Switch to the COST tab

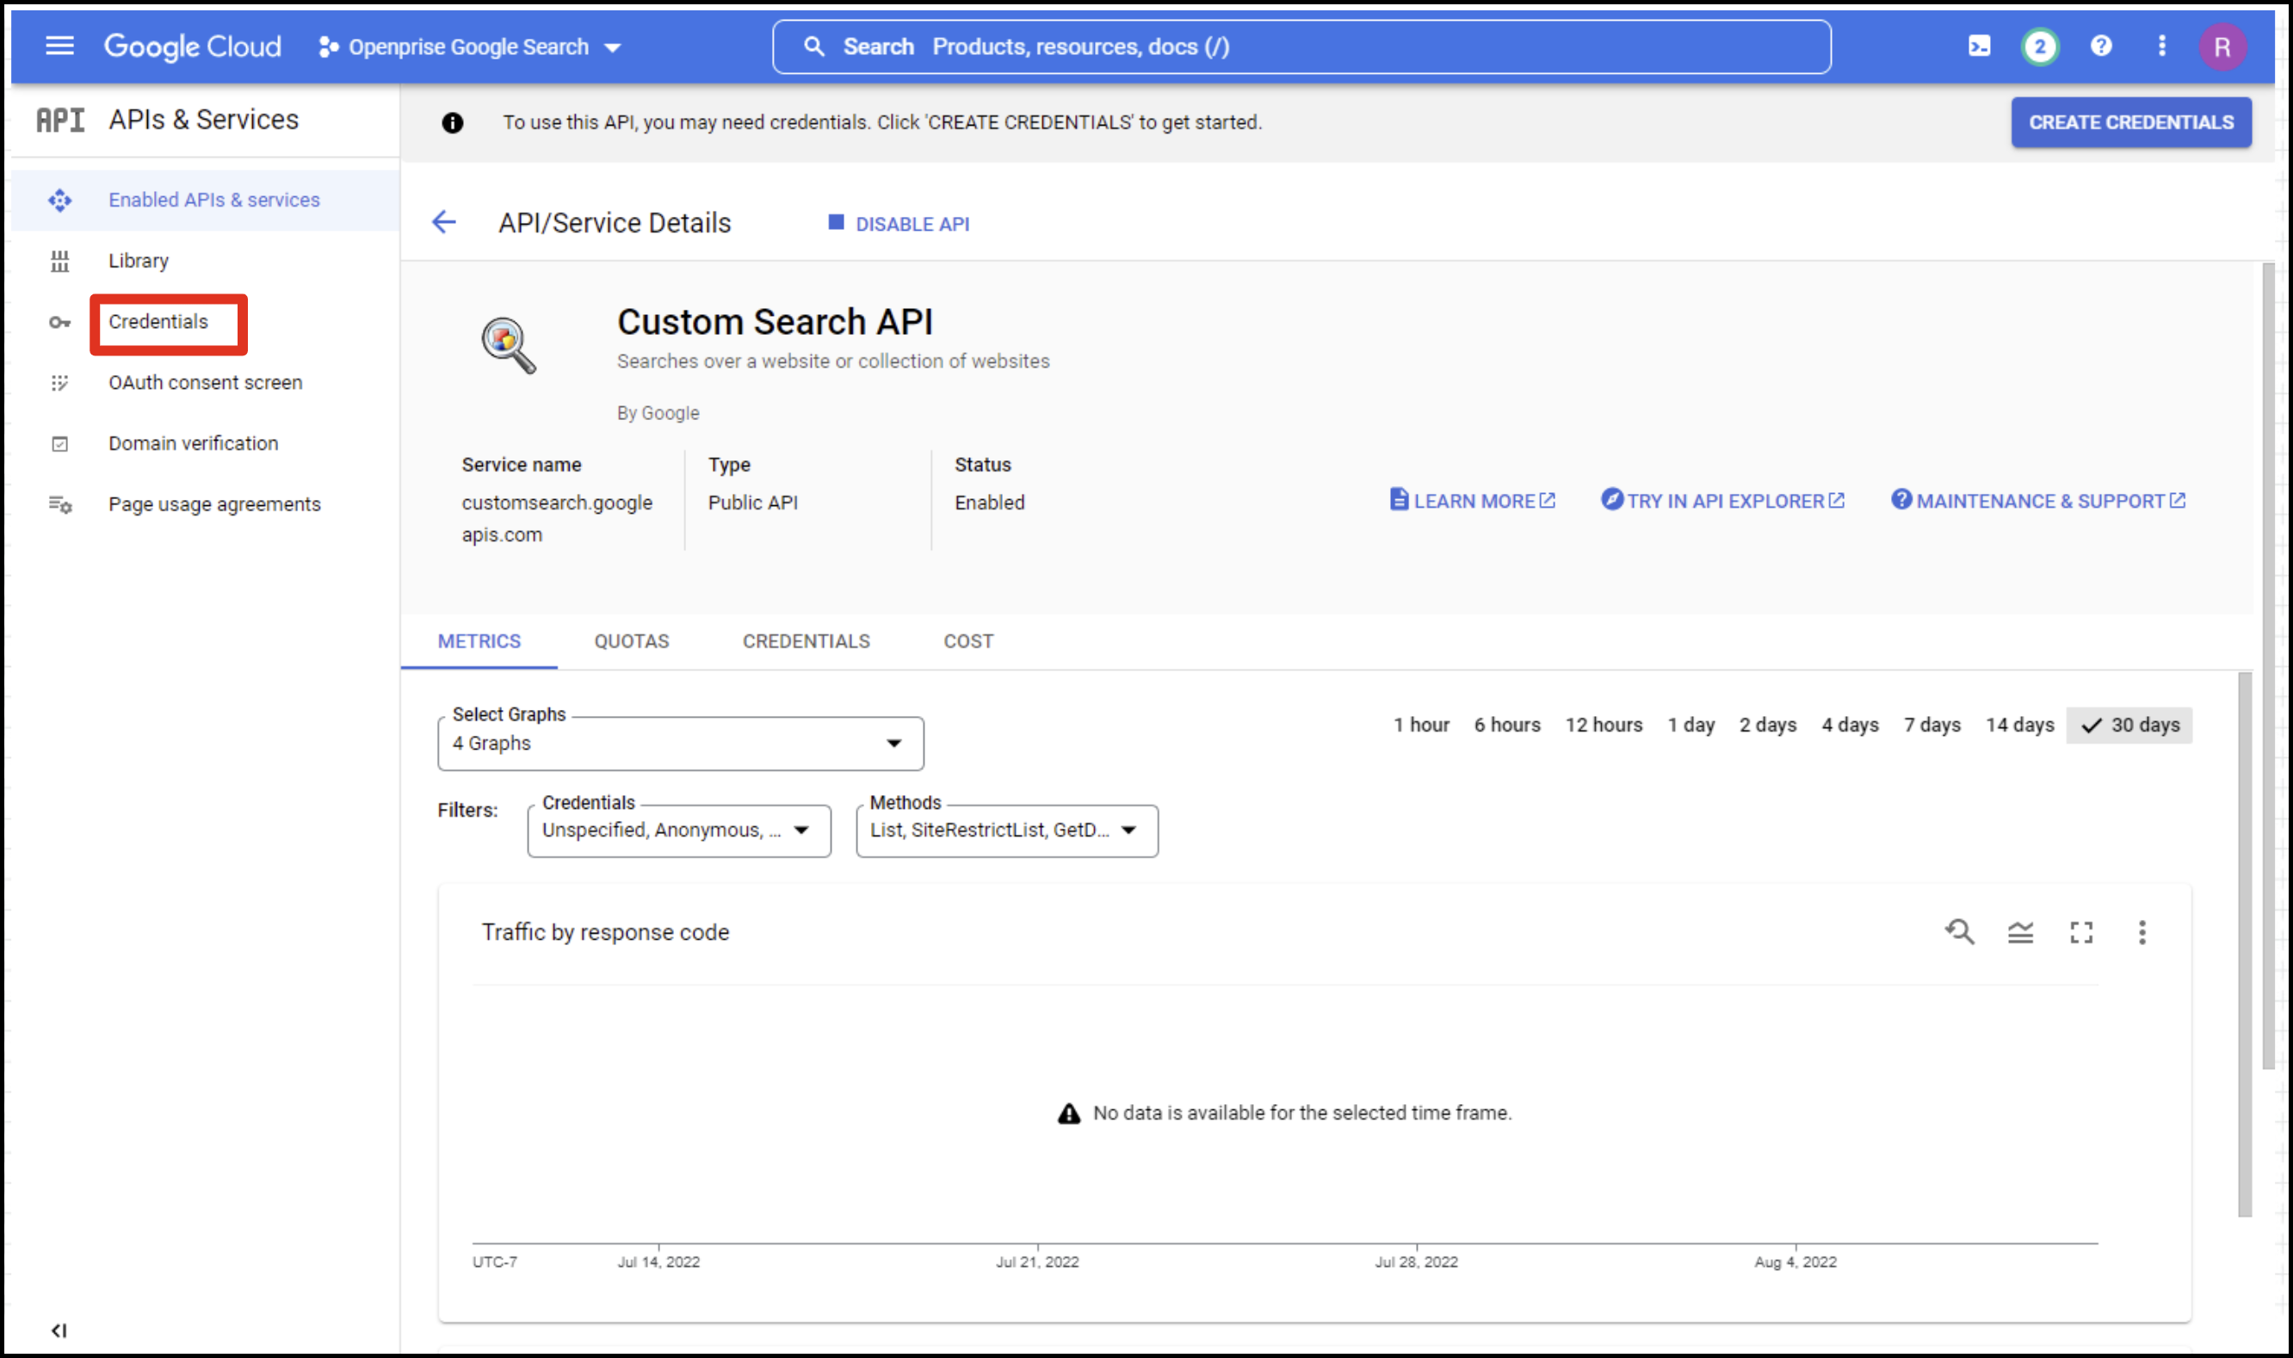(968, 640)
